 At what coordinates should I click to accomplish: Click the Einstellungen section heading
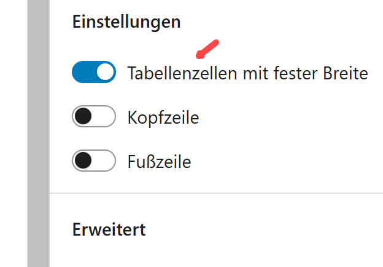click(126, 22)
